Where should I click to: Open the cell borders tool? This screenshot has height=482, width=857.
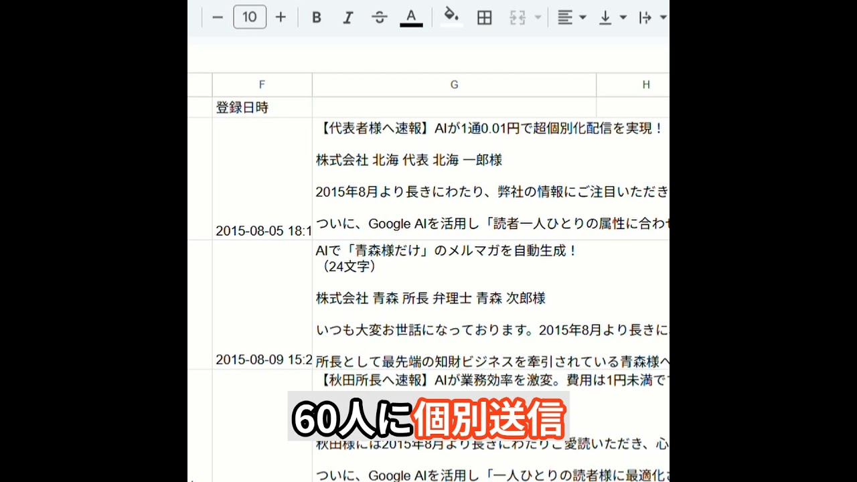tap(484, 18)
